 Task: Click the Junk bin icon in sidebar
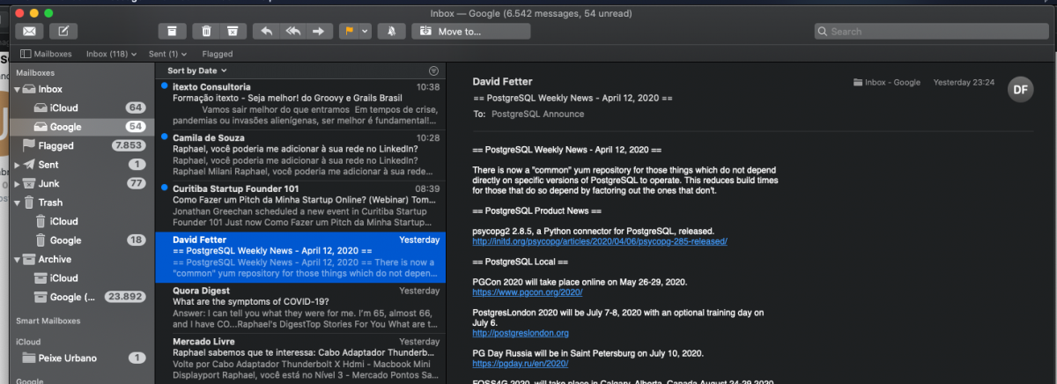point(29,183)
